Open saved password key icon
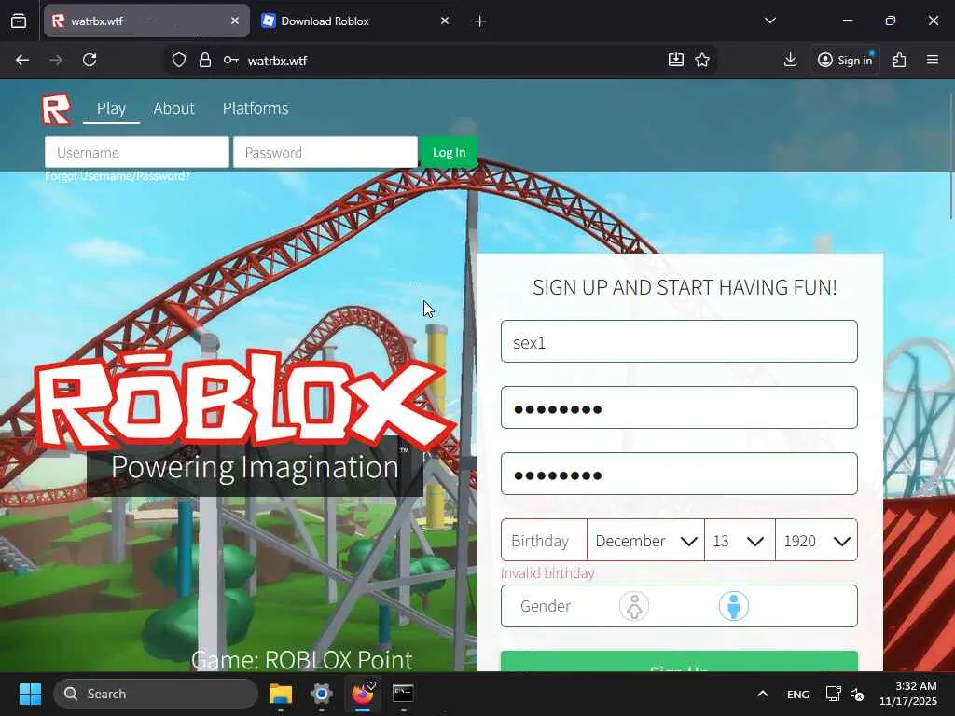Viewport: 955px width, 716px height. 231,60
